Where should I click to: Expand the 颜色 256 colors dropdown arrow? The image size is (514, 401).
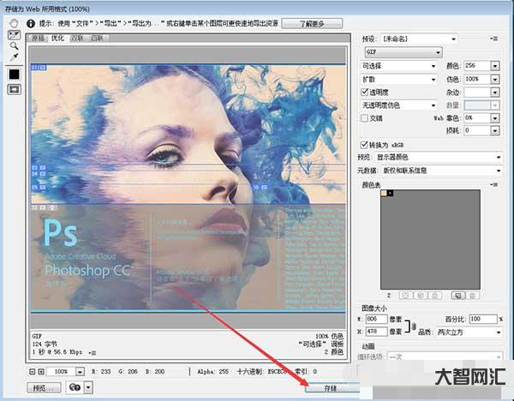coord(495,66)
